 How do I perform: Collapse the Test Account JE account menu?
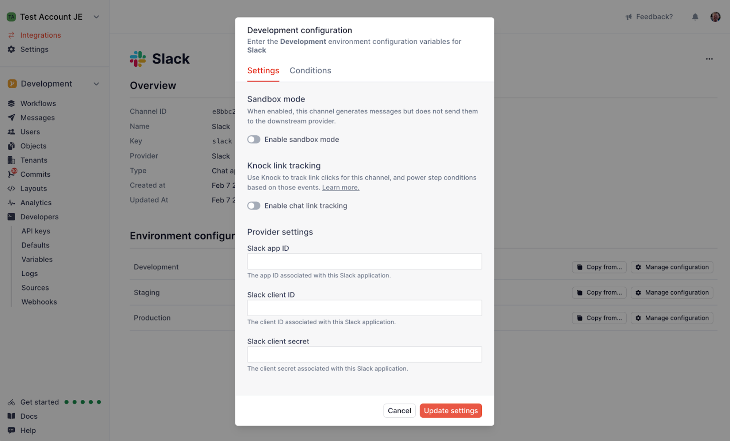click(x=96, y=17)
